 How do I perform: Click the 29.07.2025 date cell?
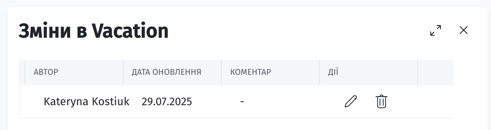(167, 102)
